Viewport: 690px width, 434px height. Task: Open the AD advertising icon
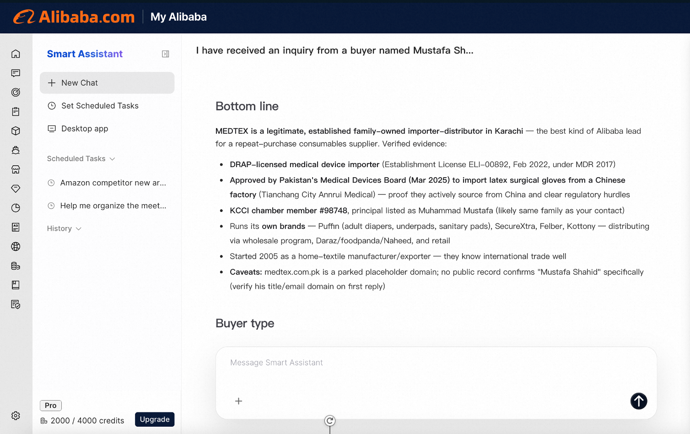(16, 227)
